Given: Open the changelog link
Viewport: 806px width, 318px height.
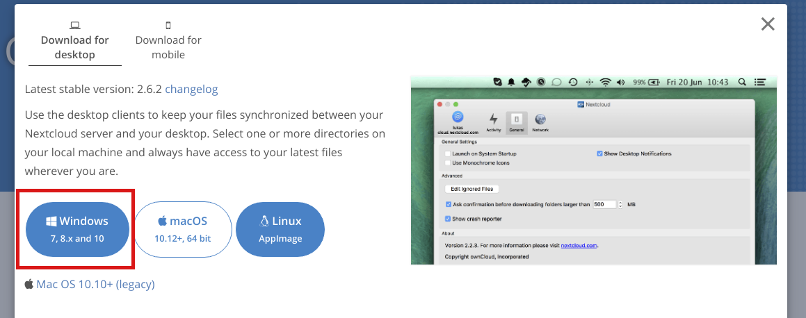Looking at the screenshot, I should tap(191, 90).
